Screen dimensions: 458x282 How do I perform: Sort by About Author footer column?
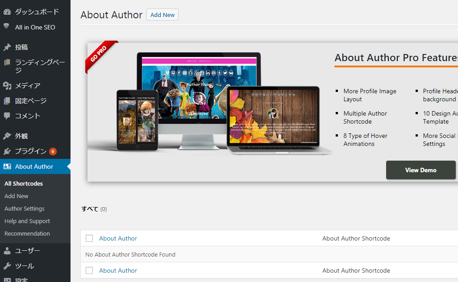[x=118, y=270]
